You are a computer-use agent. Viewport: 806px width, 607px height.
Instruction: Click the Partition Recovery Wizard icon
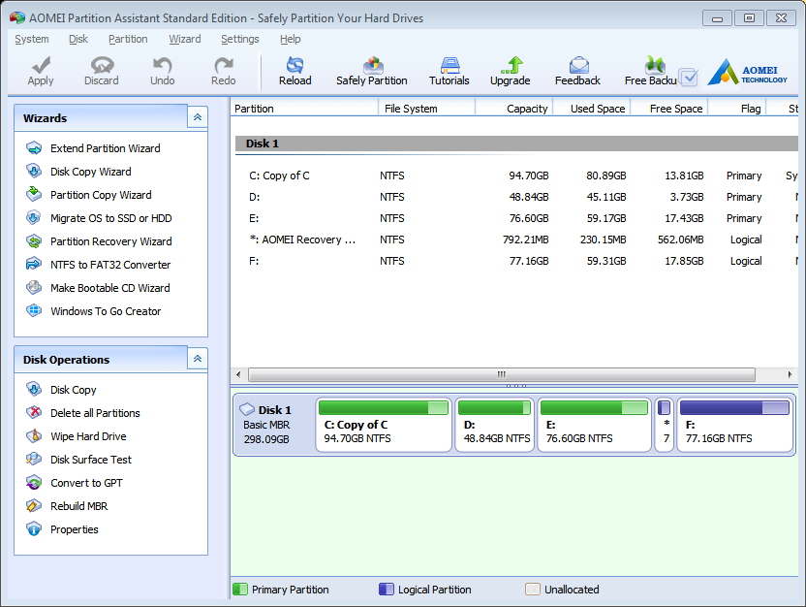tap(34, 241)
